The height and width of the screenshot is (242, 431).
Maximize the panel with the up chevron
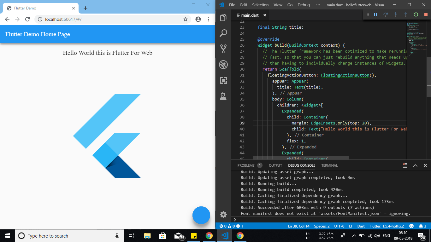click(415, 165)
